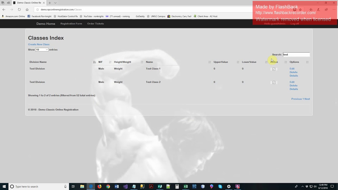The width and height of the screenshot is (338, 190).
Task: Open Windows Start menu
Action: point(4,187)
